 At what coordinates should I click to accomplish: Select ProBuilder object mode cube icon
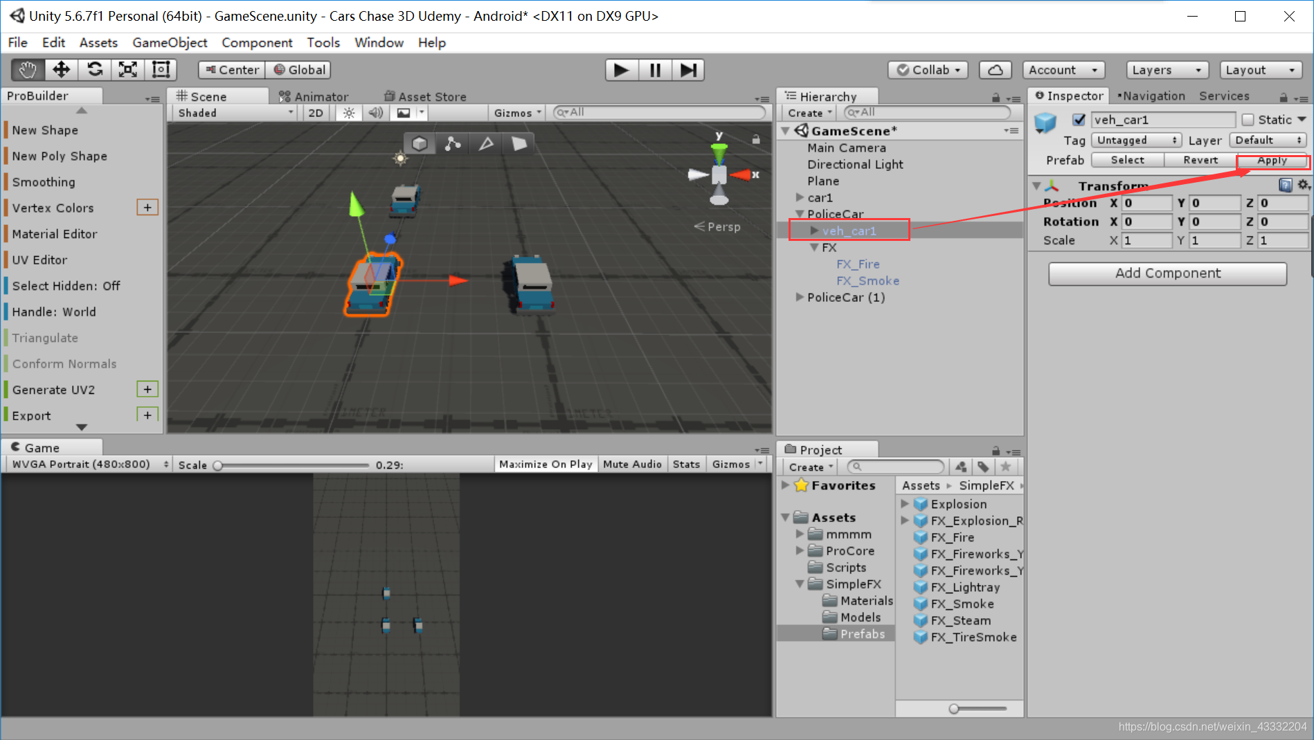pyautogui.click(x=420, y=143)
